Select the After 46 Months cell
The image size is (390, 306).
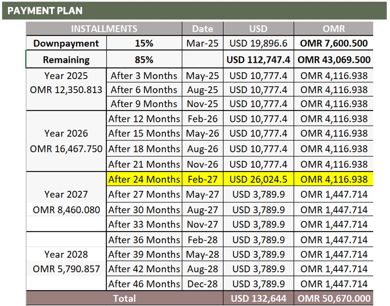[x=144, y=284]
